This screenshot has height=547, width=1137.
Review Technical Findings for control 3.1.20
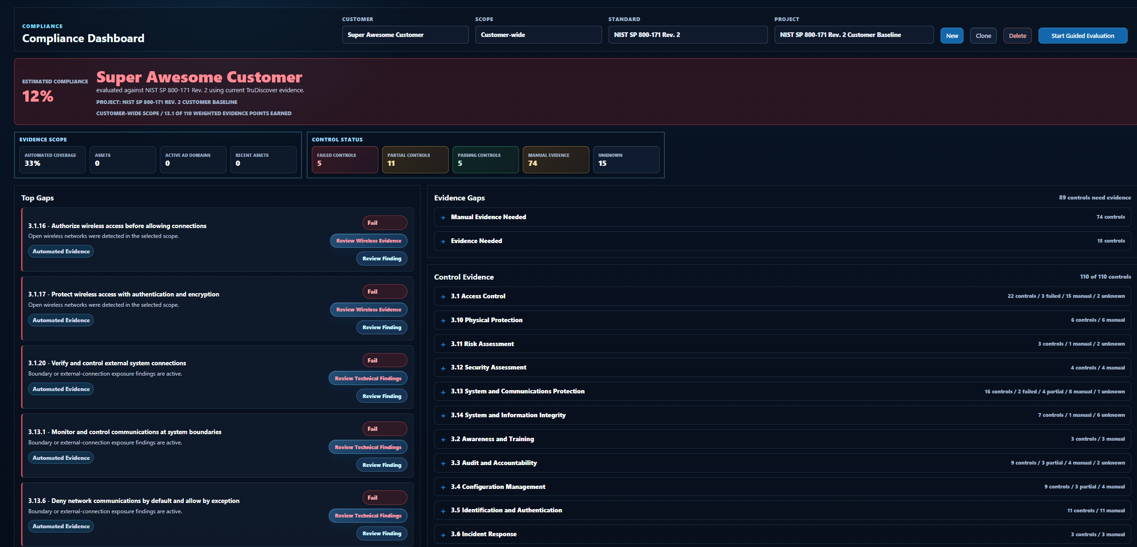pyautogui.click(x=368, y=378)
